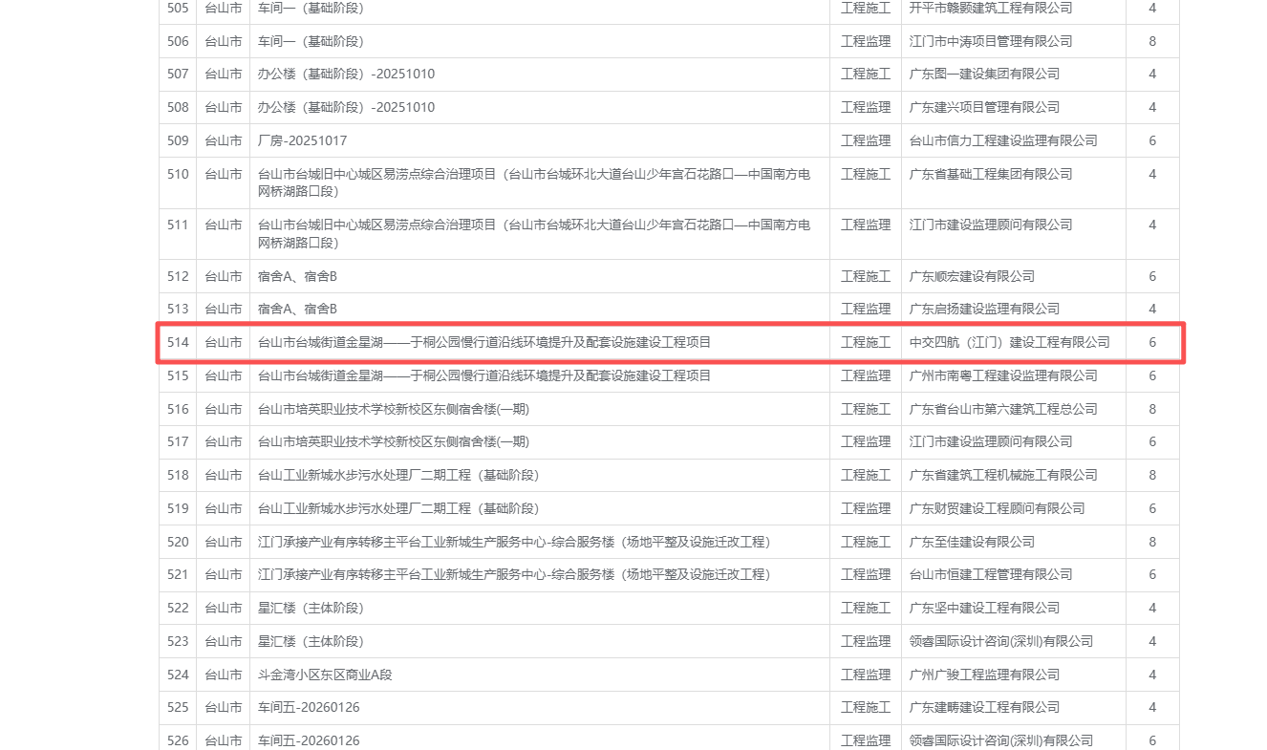Click 广州市南粤工程建设监理有限公司 in row 515
Screen dimensions: 1267x750
(x=1003, y=375)
